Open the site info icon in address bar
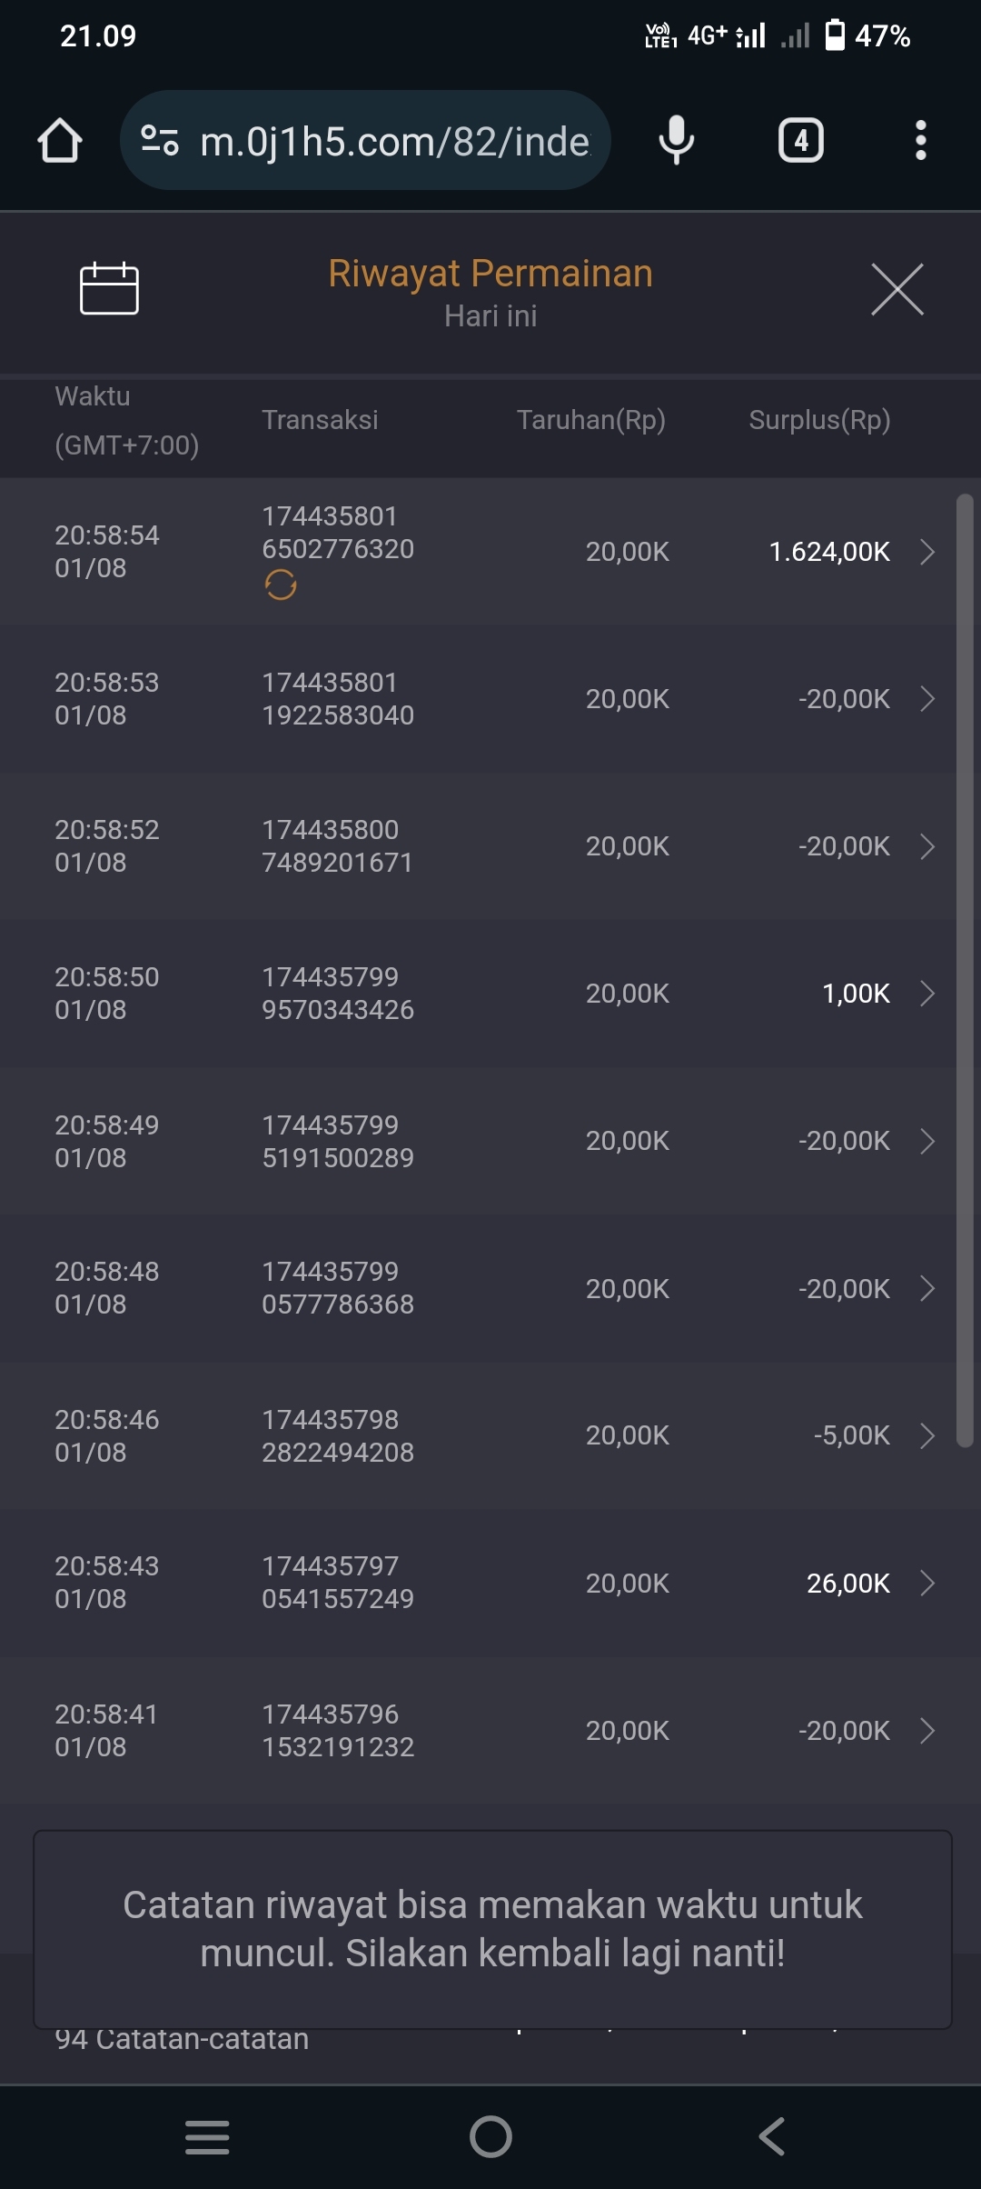The height and width of the screenshot is (2189, 981). pos(160,141)
